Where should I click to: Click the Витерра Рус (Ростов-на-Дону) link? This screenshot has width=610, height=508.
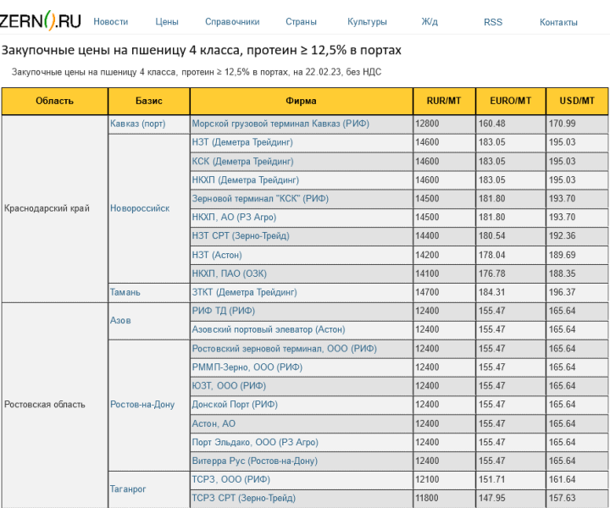click(x=255, y=461)
